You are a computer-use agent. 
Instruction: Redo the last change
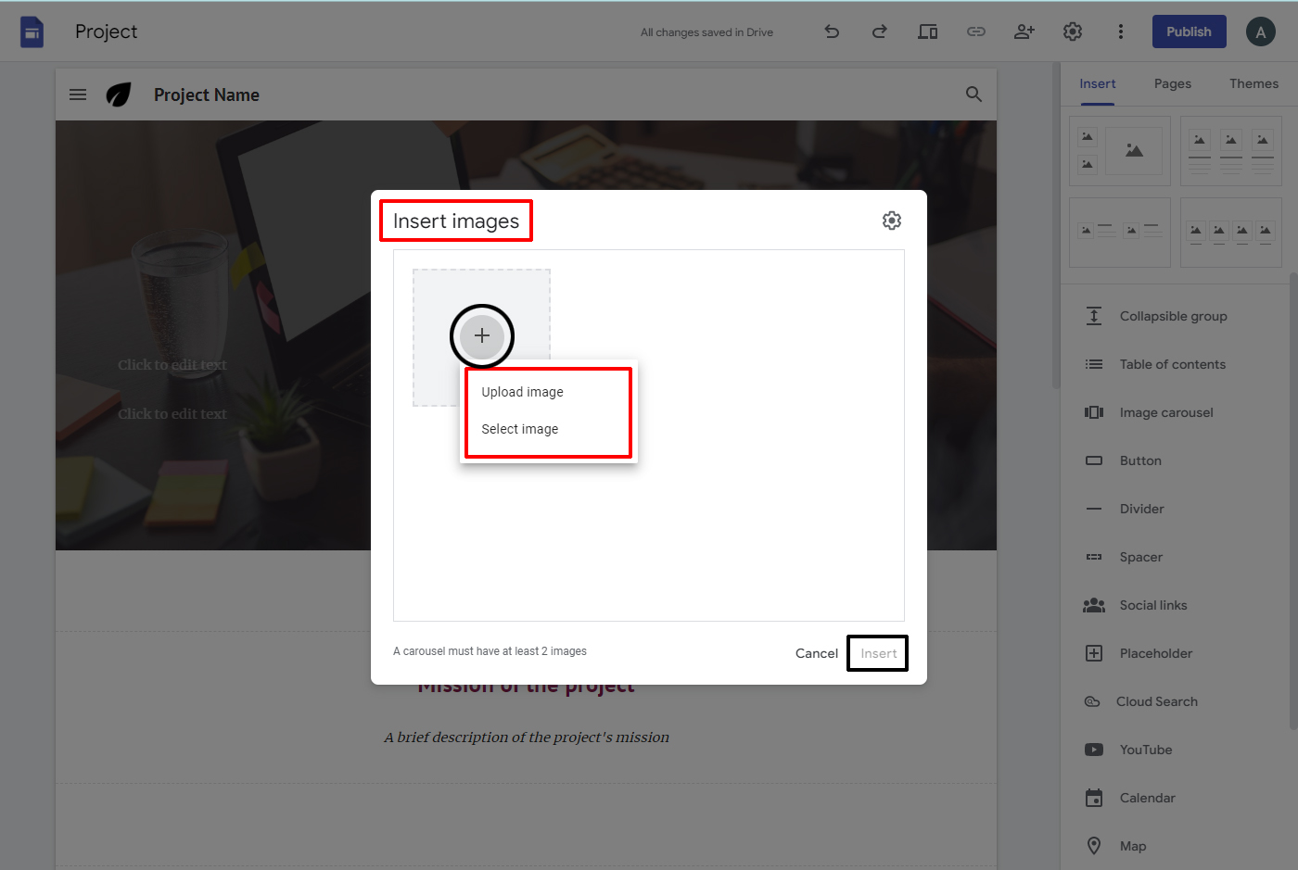click(x=879, y=32)
